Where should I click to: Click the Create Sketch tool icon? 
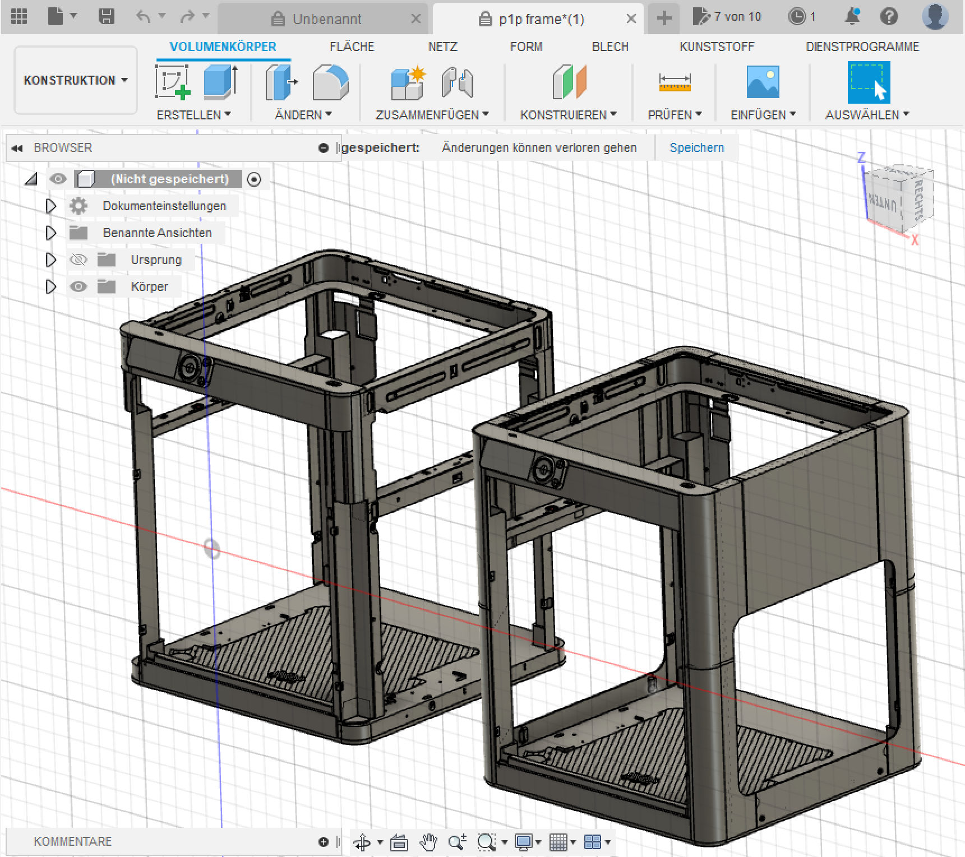pos(173,82)
